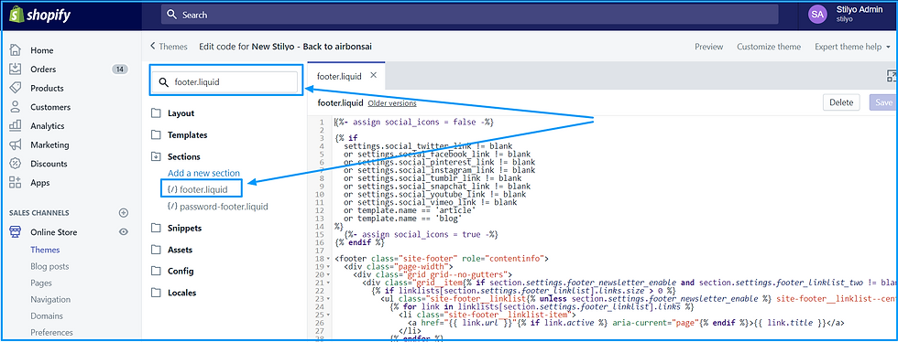898x342 pixels.
Task: Click the Online Store shop icon
Action: [x=16, y=232]
